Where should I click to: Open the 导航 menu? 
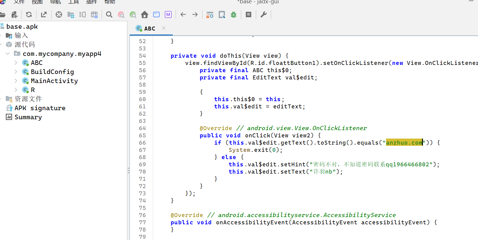point(55,2)
